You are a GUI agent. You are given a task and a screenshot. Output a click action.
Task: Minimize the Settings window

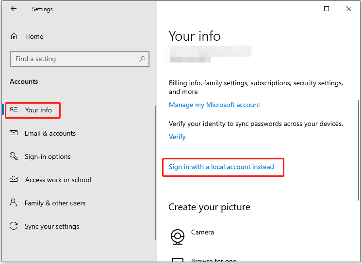(x=304, y=9)
